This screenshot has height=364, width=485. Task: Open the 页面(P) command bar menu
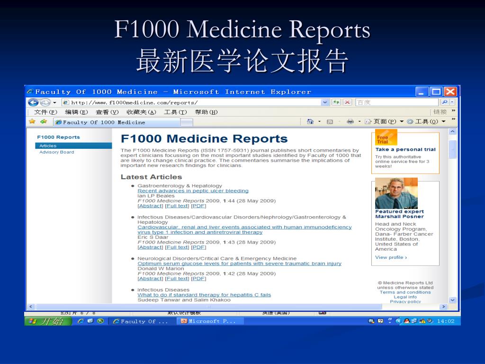384,121
